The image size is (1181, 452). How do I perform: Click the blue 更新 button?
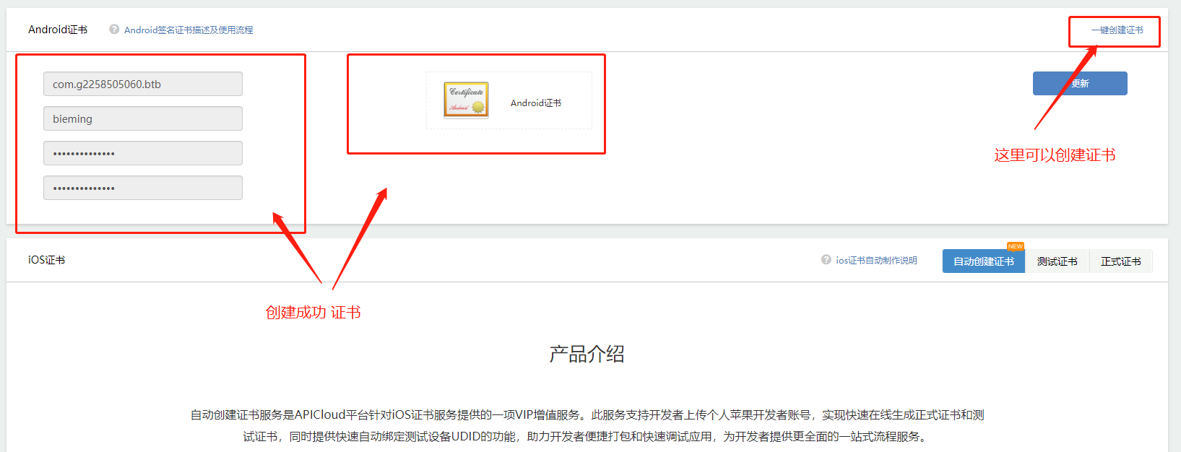click(1080, 84)
